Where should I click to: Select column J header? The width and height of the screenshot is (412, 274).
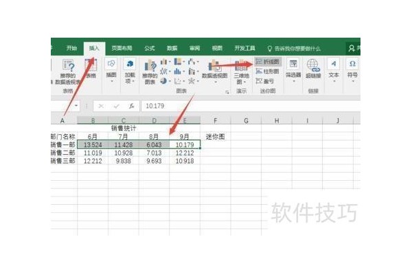tap(338, 121)
